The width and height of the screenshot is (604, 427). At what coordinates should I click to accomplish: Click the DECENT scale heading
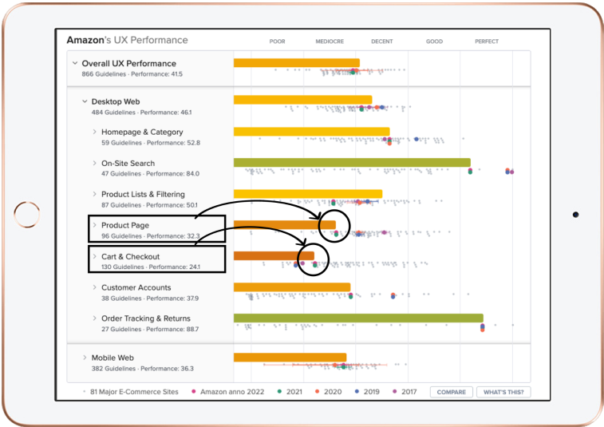(382, 42)
